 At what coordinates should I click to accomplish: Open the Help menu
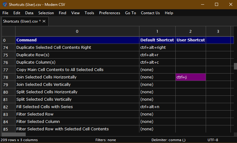(x=169, y=13)
